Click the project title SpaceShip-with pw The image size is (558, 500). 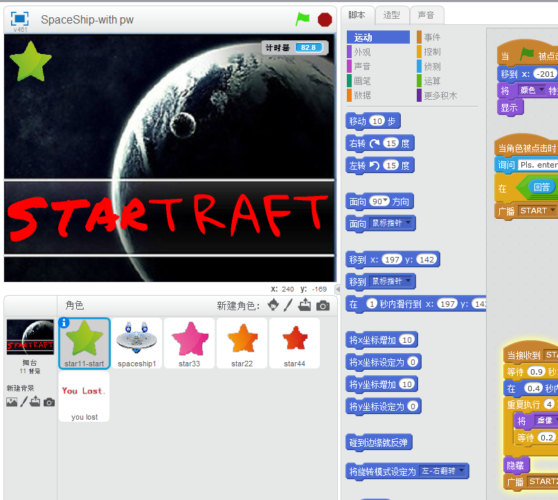pyautogui.click(x=87, y=19)
